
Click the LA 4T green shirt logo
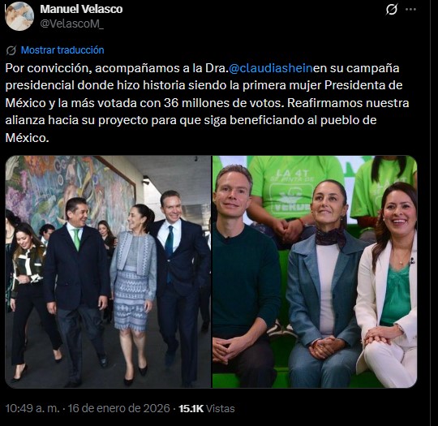tap(290, 190)
